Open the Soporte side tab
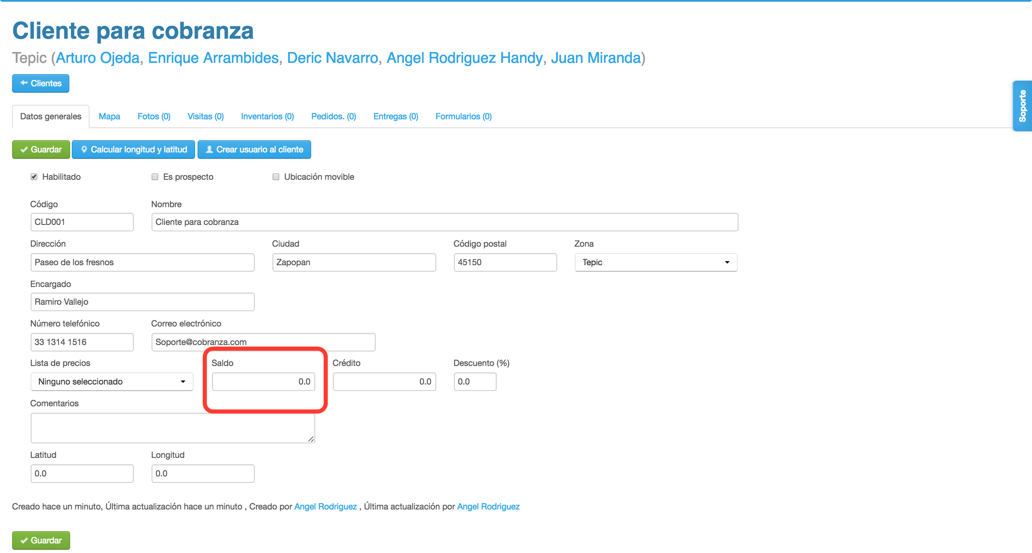Screen dimensions: 1032x553 (x=1022, y=106)
